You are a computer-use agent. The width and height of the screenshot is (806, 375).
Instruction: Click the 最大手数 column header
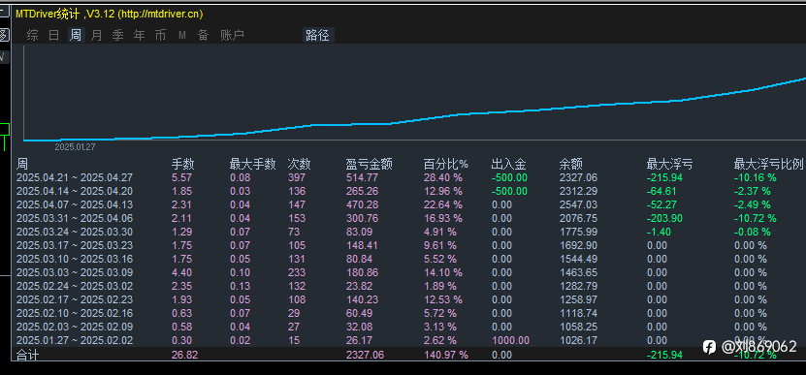252,165
